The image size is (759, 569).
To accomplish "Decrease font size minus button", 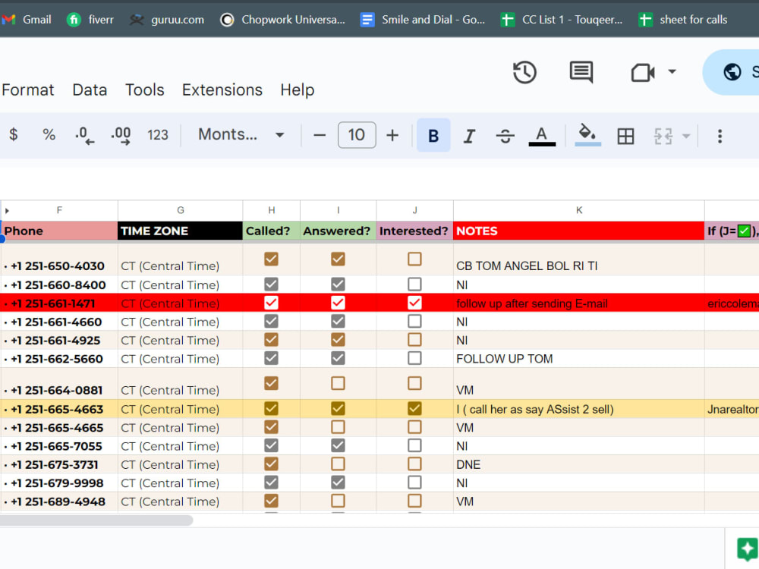I will [x=320, y=136].
